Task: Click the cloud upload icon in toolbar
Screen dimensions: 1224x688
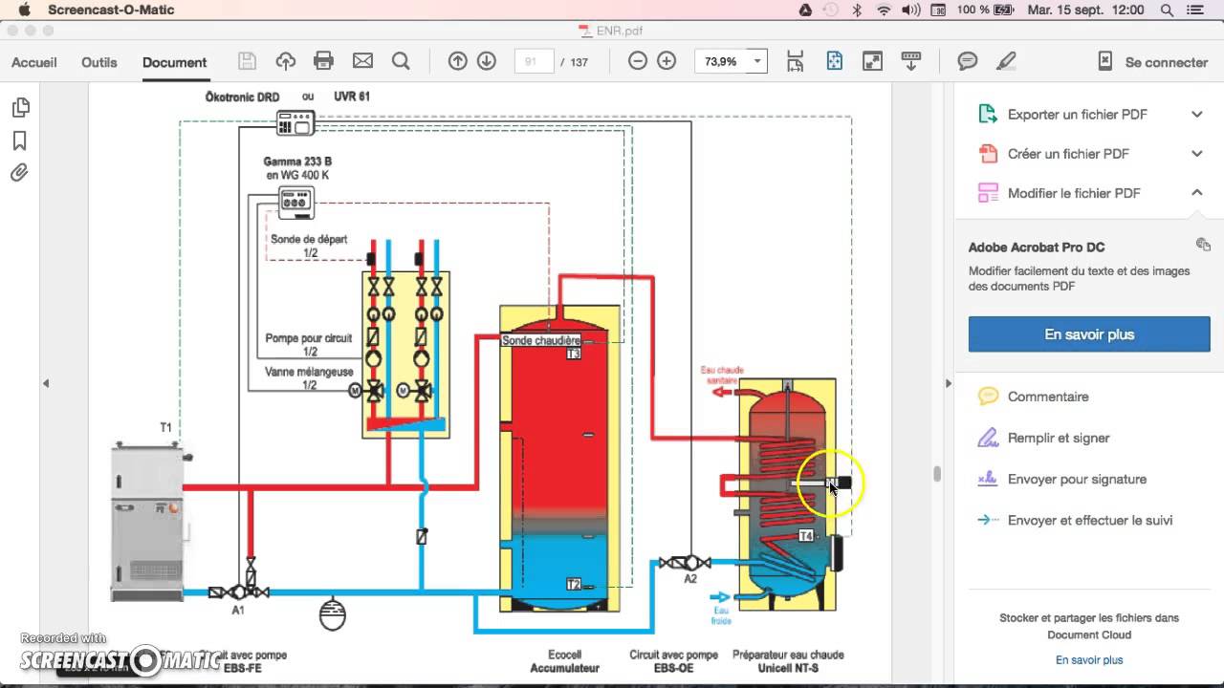Action: (285, 61)
